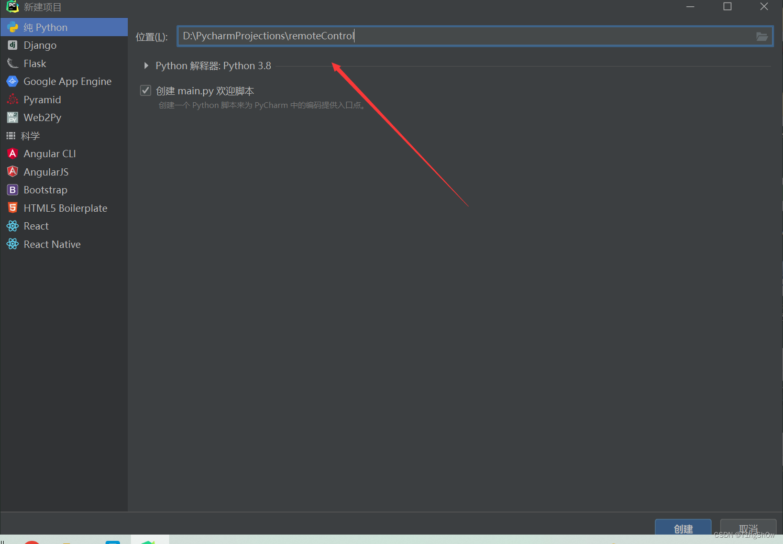Click the Bootstrap project icon
The height and width of the screenshot is (544, 783).
13,190
